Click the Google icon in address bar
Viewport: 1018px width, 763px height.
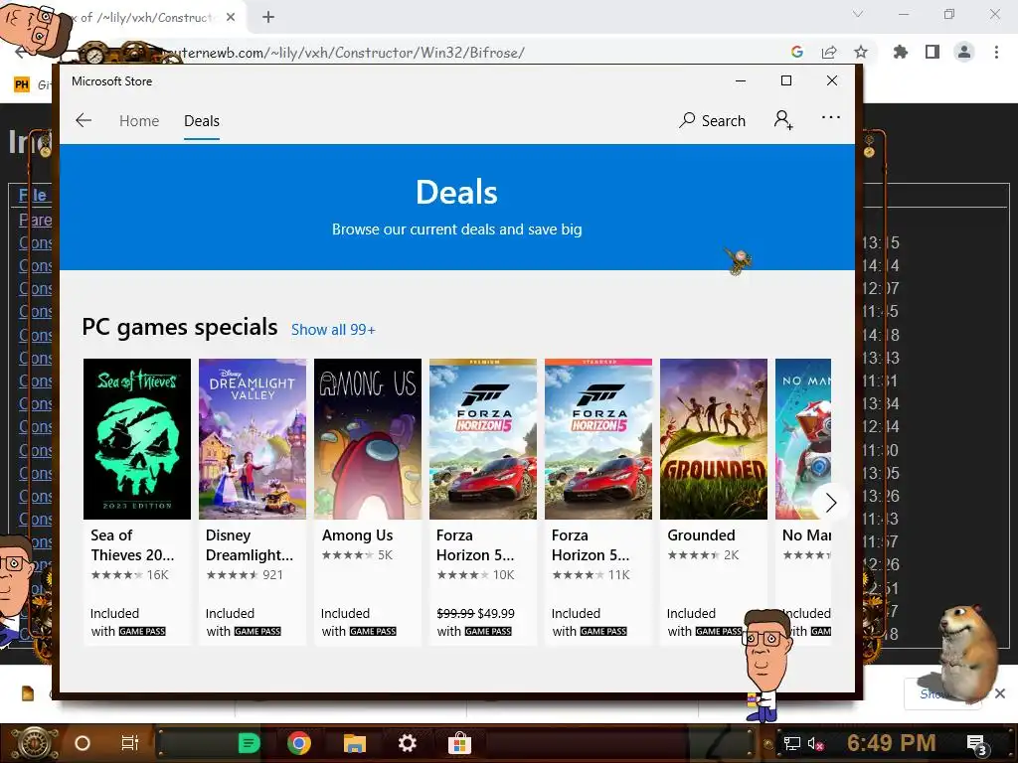[x=797, y=52]
